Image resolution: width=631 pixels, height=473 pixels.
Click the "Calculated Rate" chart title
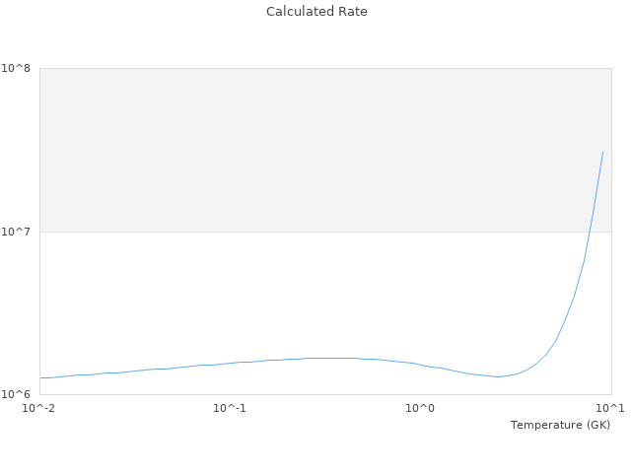point(315,12)
